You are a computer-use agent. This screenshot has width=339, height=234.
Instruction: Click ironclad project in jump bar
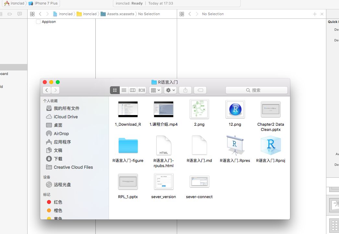pyautogui.click(x=63, y=14)
